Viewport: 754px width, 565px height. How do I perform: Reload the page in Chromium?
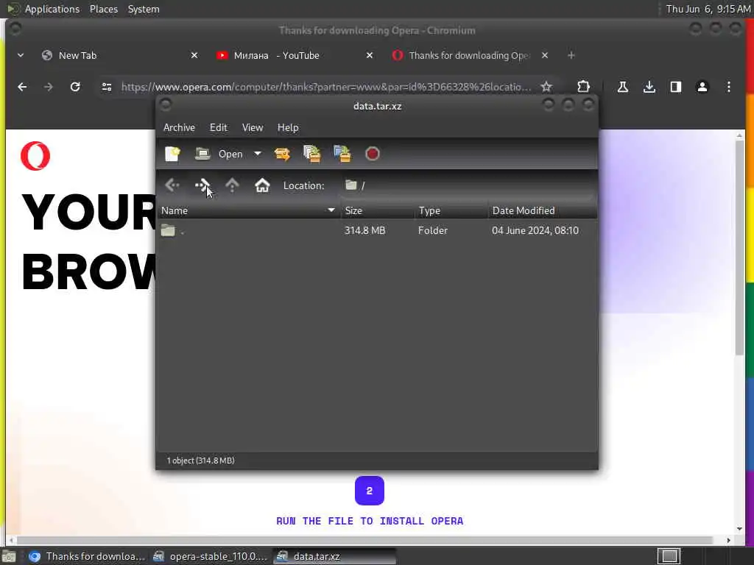coord(75,87)
